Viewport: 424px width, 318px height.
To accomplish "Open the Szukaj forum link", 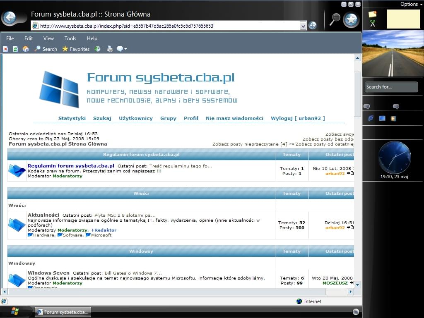I will tap(102, 118).
